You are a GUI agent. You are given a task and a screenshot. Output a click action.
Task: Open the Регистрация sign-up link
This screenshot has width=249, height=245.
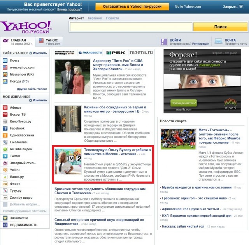click(x=200, y=43)
